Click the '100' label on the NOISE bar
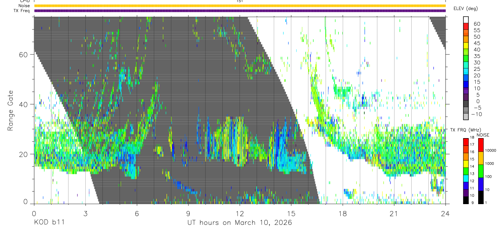Screen dimensions: 501x231 [489, 176]
